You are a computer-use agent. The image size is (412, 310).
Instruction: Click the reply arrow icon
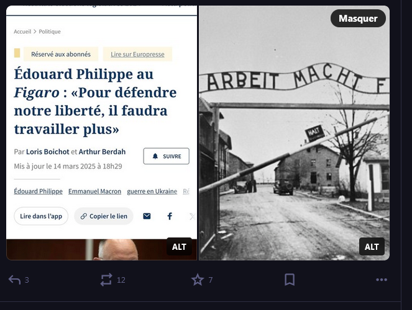[14, 280]
